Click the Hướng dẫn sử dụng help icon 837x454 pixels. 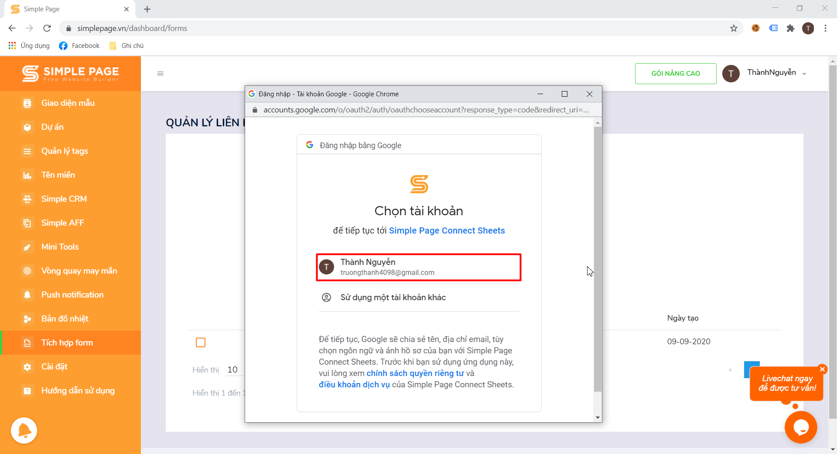[27, 391]
